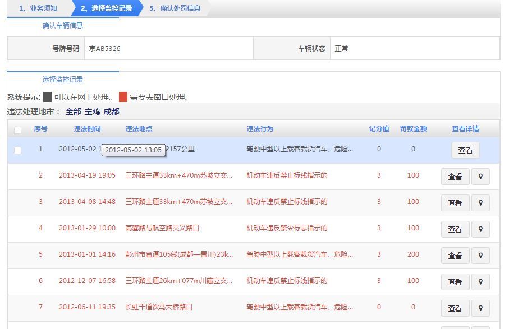The height and width of the screenshot is (329, 509).
Task: Filter violations by 全部 cities
Action: tap(74, 112)
